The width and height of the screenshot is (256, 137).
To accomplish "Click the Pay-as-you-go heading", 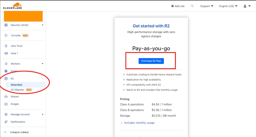I will [x=151, y=49].
